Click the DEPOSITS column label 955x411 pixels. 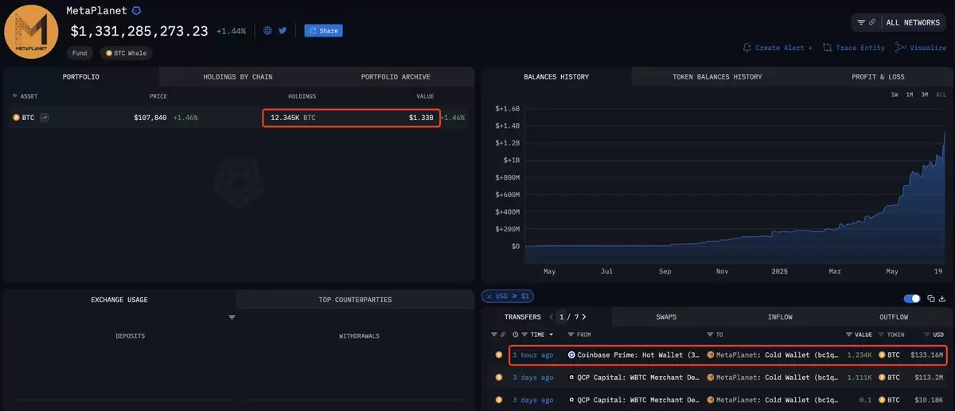pos(131,336)
